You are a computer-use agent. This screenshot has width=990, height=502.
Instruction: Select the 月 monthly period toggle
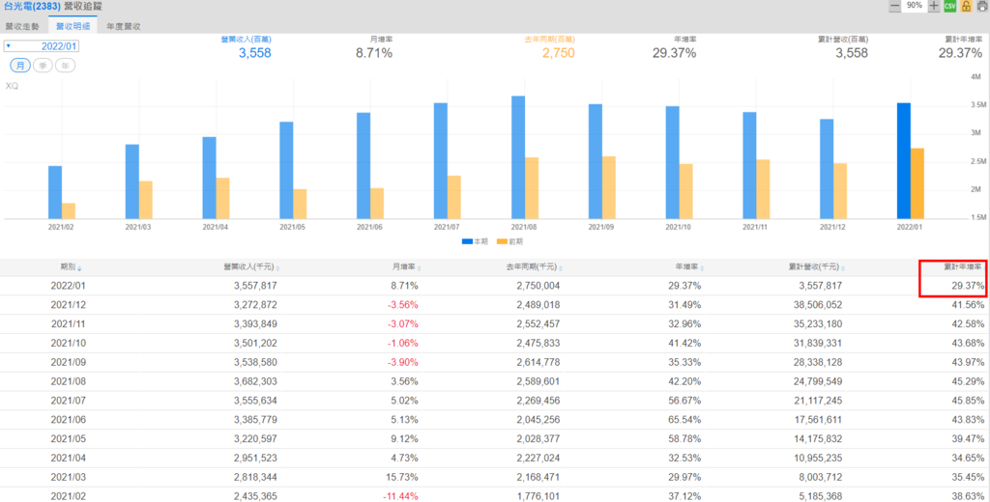20,66
